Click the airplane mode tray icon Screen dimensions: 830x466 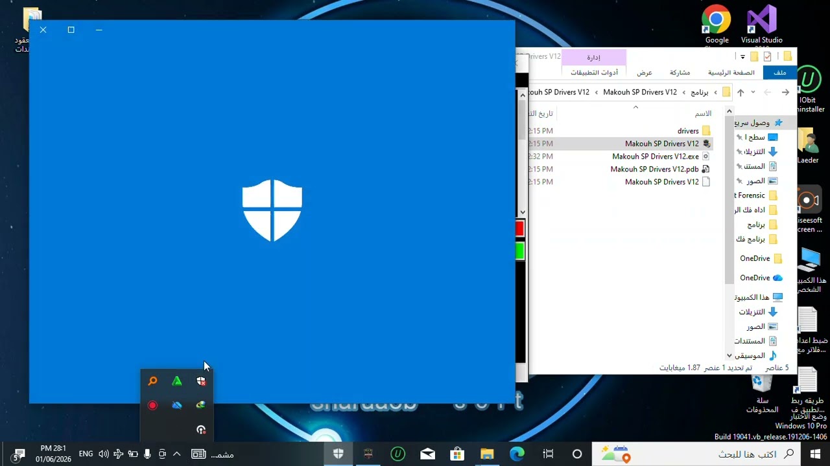(x=119, y=454)
